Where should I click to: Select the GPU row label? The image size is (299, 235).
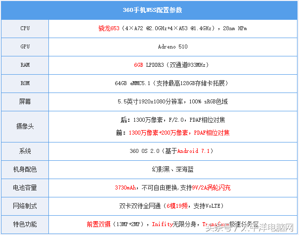pos(25,47)
